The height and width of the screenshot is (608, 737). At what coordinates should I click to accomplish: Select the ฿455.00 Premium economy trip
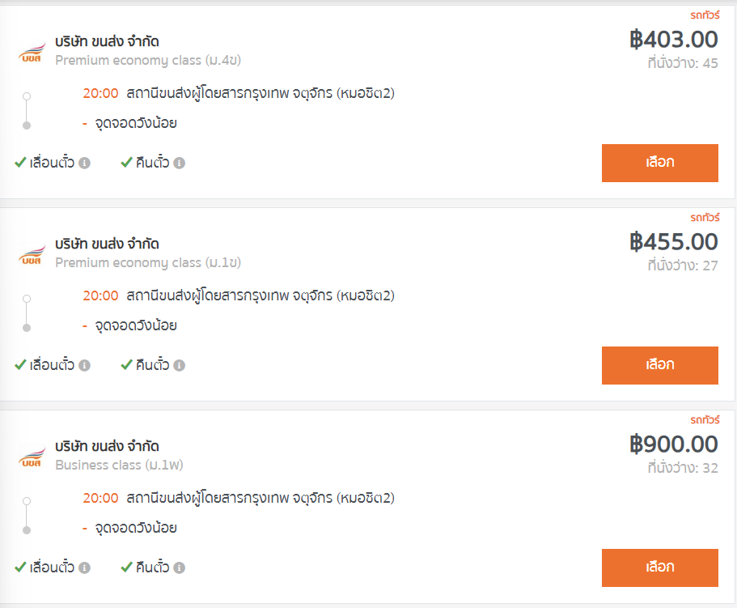[659, 364]
